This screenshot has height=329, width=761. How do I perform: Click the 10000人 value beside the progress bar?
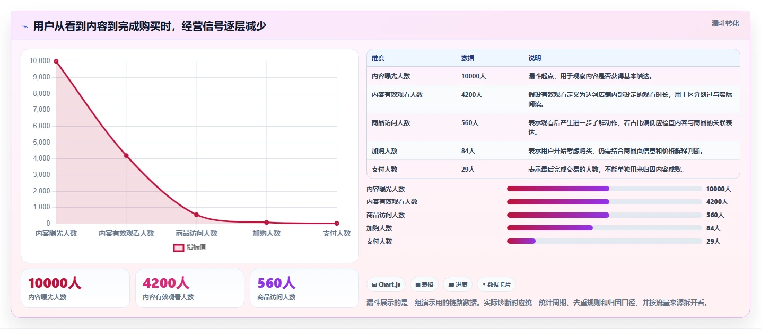coord(719,189)
